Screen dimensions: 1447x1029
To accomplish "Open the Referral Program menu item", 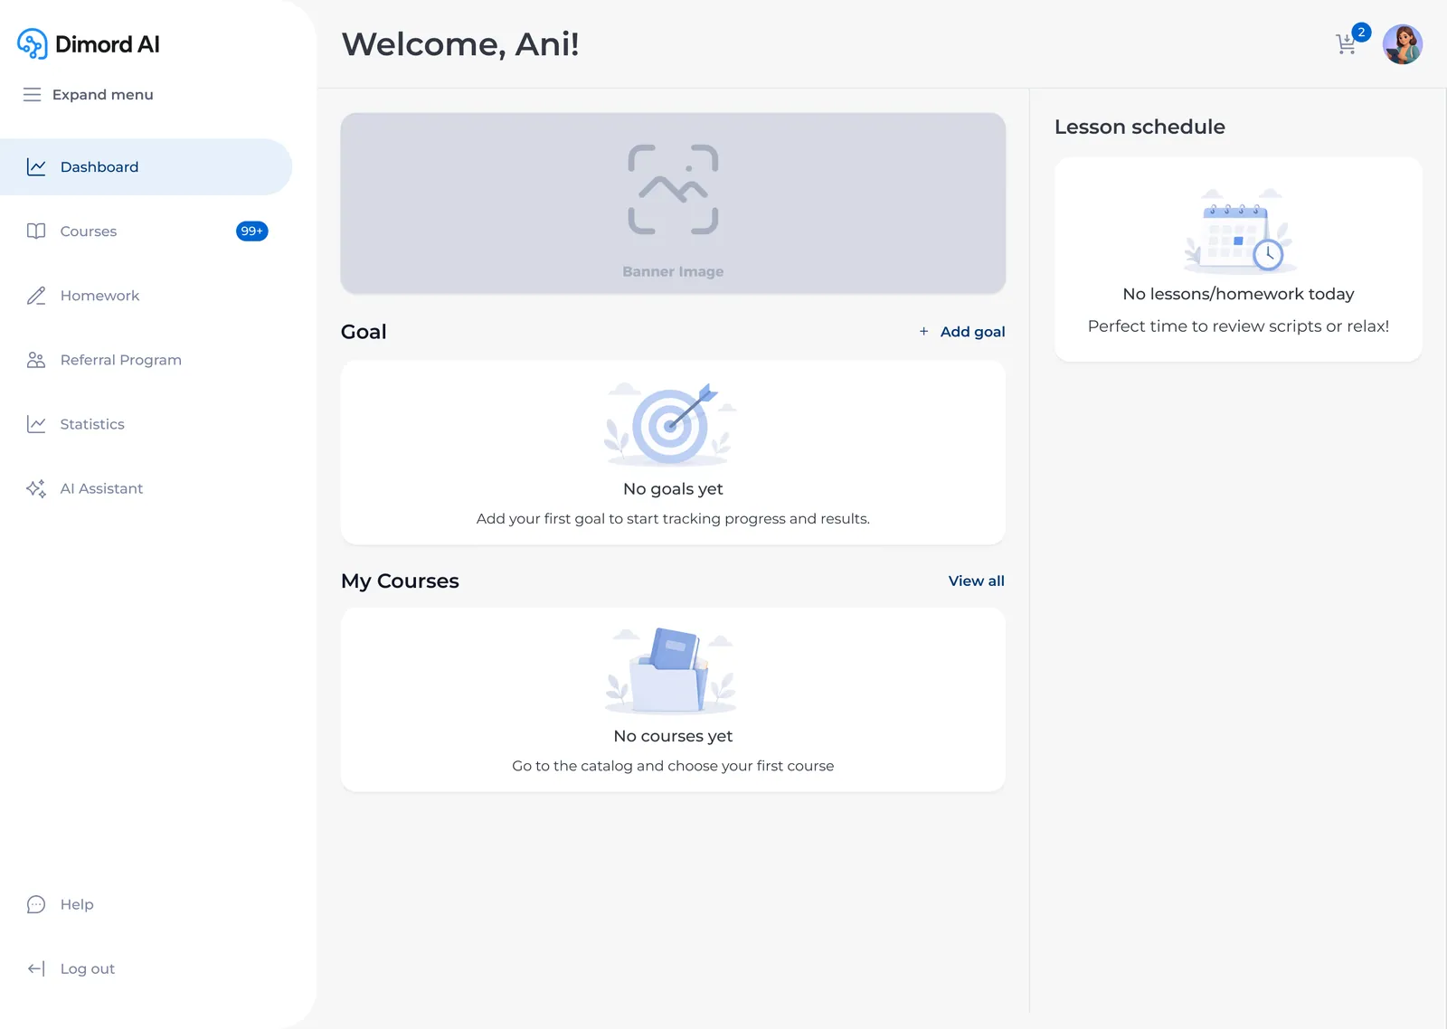I will point(147,360).
